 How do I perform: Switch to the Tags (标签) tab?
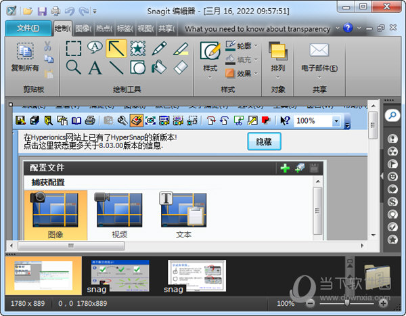pos(125,28)
